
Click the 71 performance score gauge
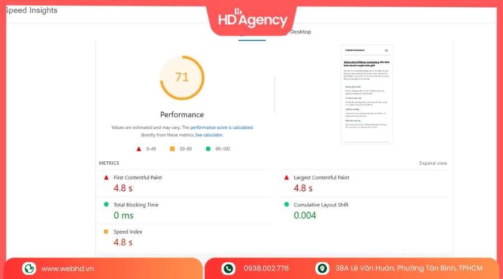pyautogui.click(x=182, y=78)
